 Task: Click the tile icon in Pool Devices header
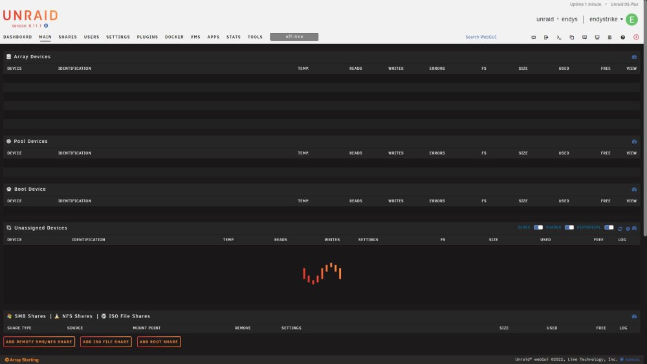[x=634, y=142]
